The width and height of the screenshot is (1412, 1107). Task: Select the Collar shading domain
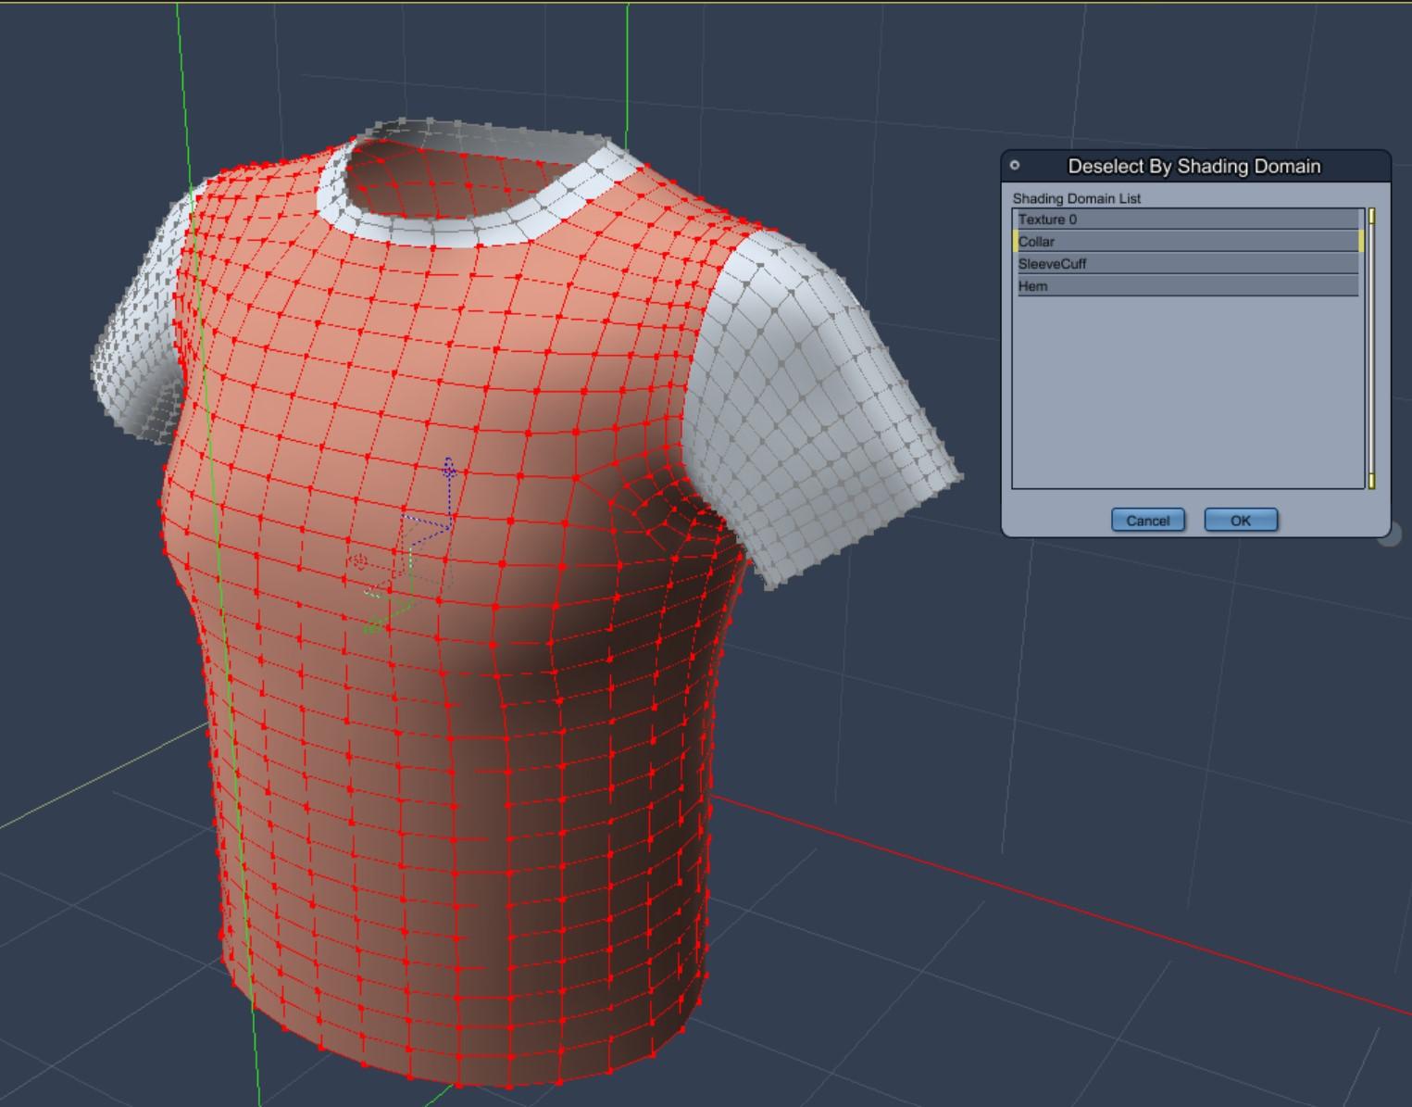click(1188, 242)
